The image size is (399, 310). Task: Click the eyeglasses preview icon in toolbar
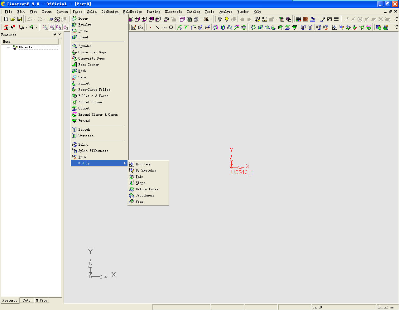[50, 19]
